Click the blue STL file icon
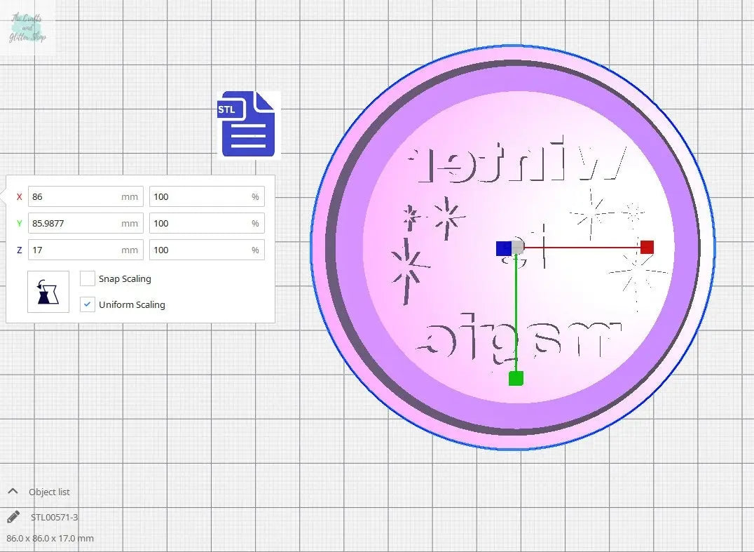This screenshot has height=552, width=754. [x=247, y=125]
